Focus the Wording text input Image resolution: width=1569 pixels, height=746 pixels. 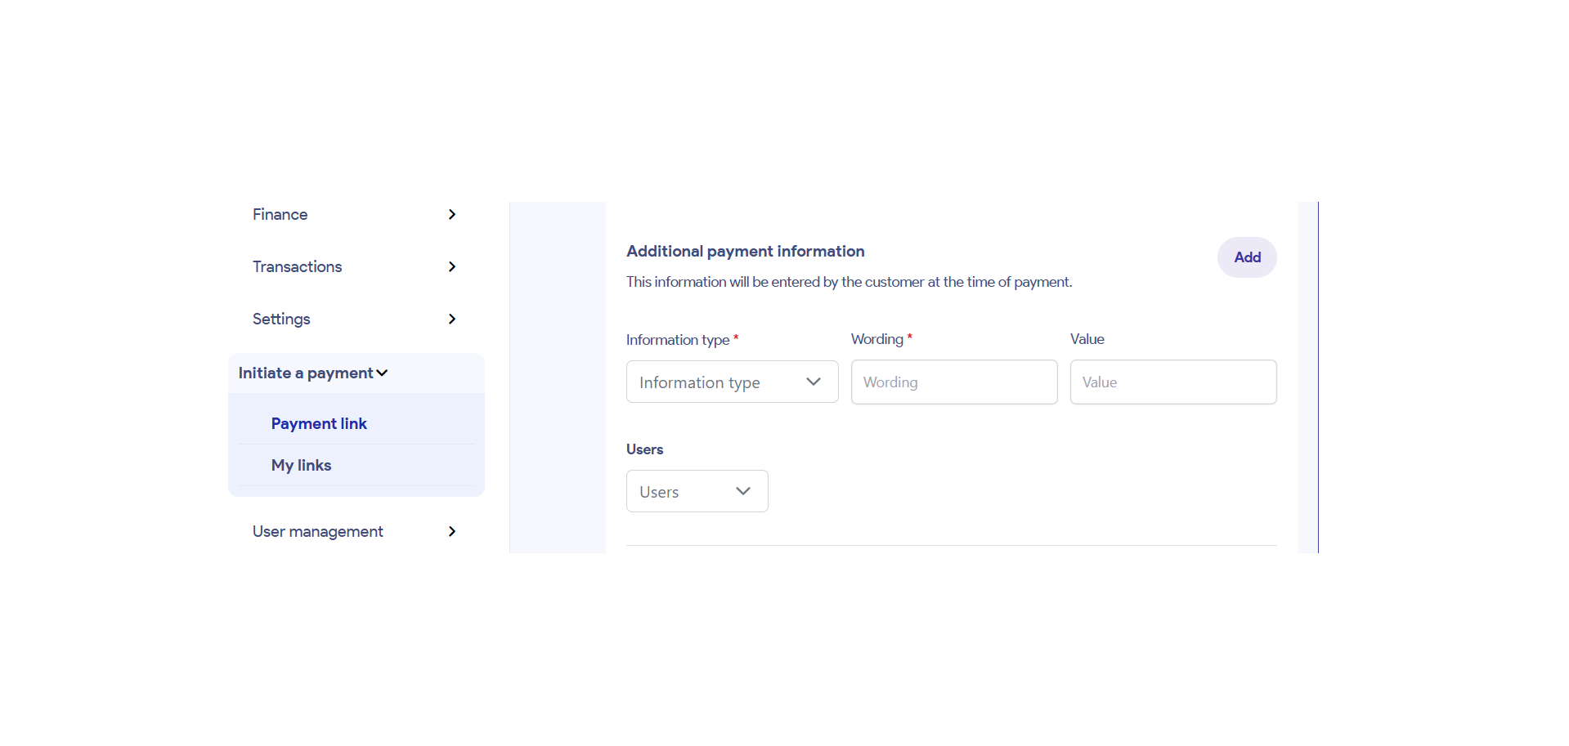pos(953,382)
